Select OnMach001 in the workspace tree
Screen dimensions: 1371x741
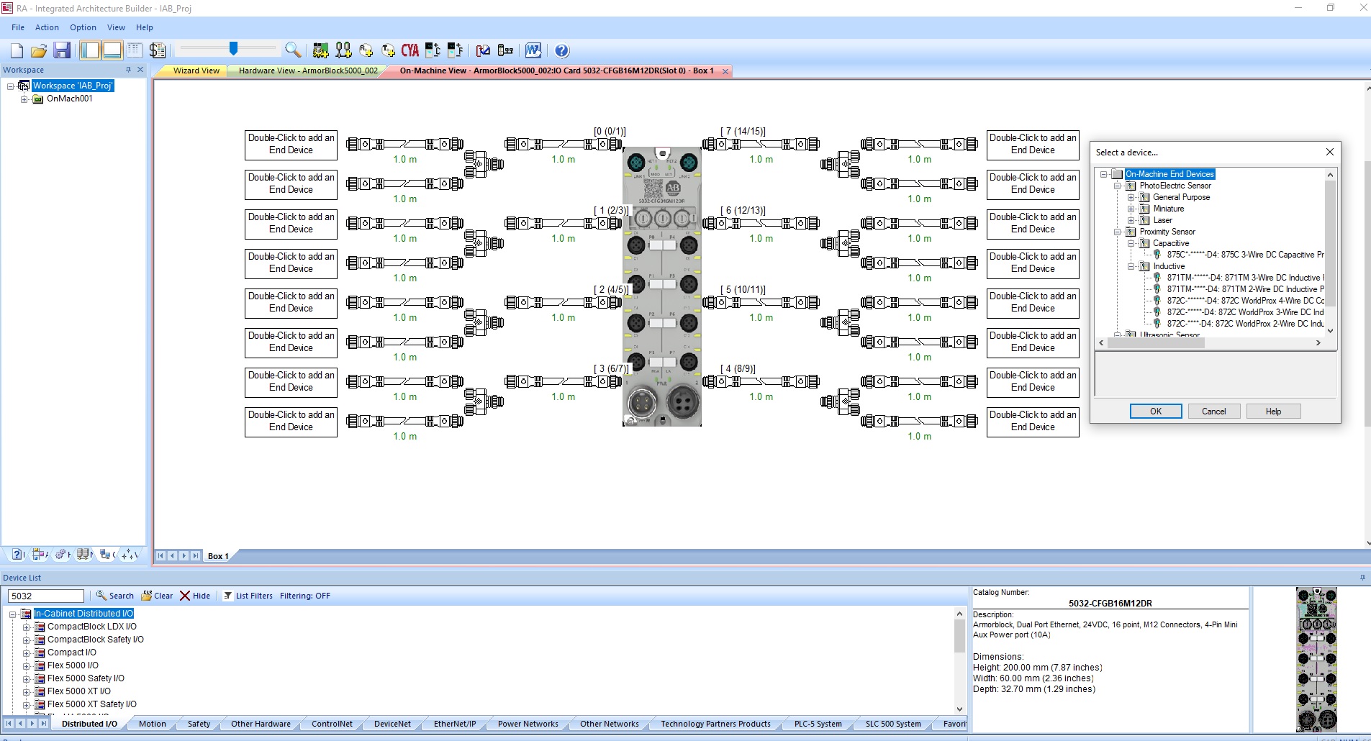69,99
